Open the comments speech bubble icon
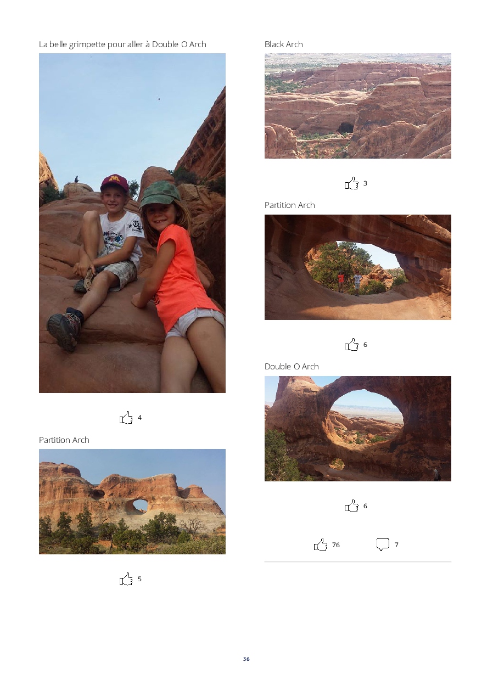This screenshot has width=493, height=674. pyautogui.click(x=383, y=545)
